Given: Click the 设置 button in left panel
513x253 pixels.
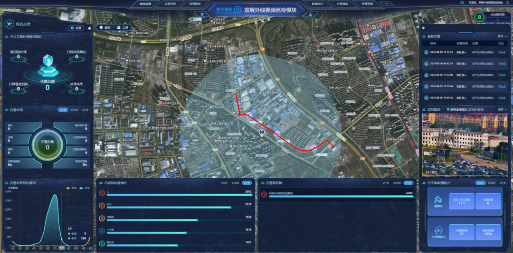Looking at the screenshot, I should pyautogui.click(x=76, y=28).
